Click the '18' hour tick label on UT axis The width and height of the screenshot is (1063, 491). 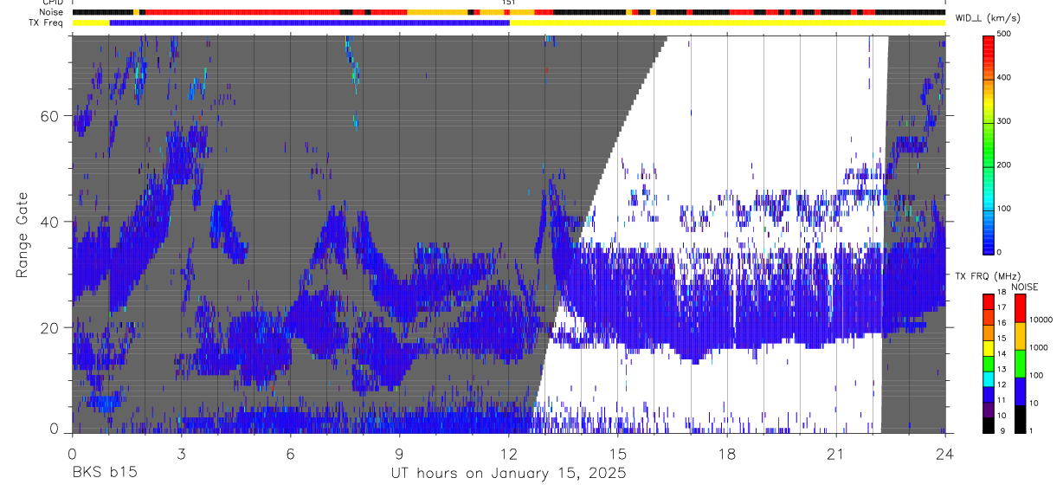727,454
